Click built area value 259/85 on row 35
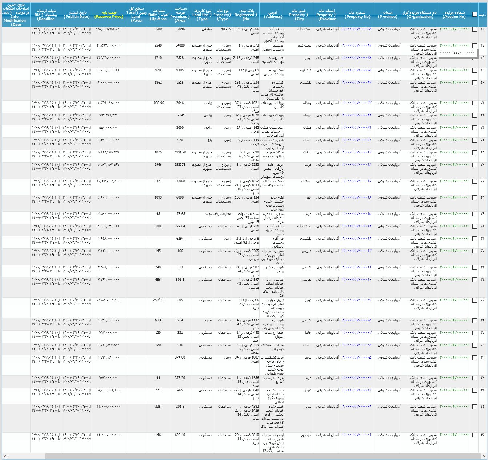 pos(158,300)
